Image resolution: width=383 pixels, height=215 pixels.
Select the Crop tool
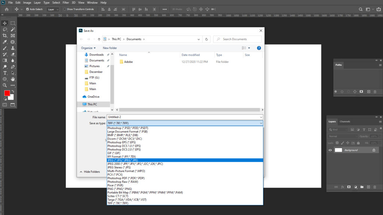coord(4,35)
